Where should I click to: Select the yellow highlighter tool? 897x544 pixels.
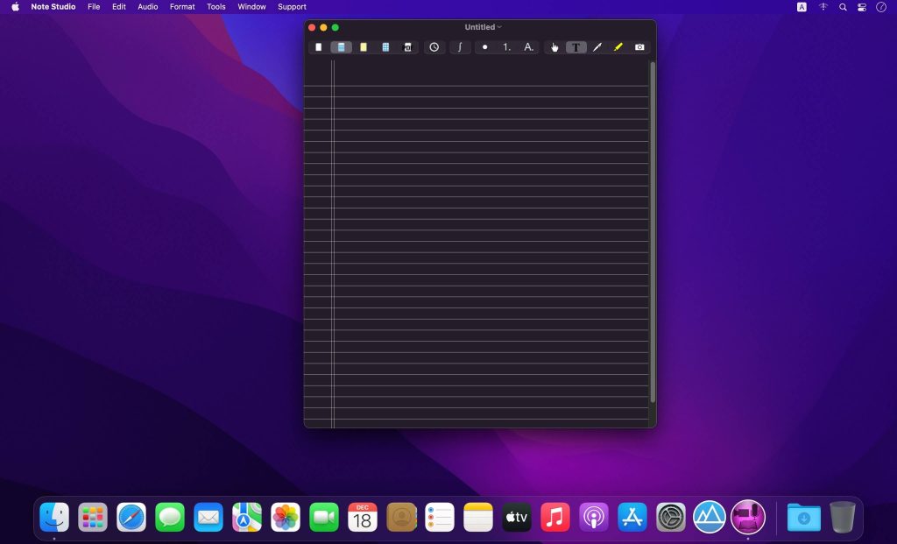pos(618,47)
